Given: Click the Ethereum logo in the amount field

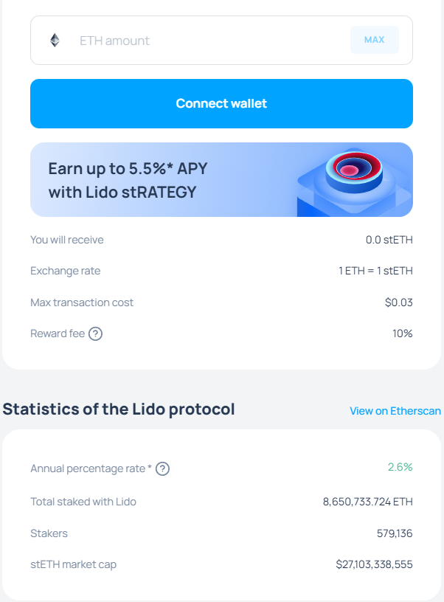Looking at the screenshot, I should tap(54, 40).
